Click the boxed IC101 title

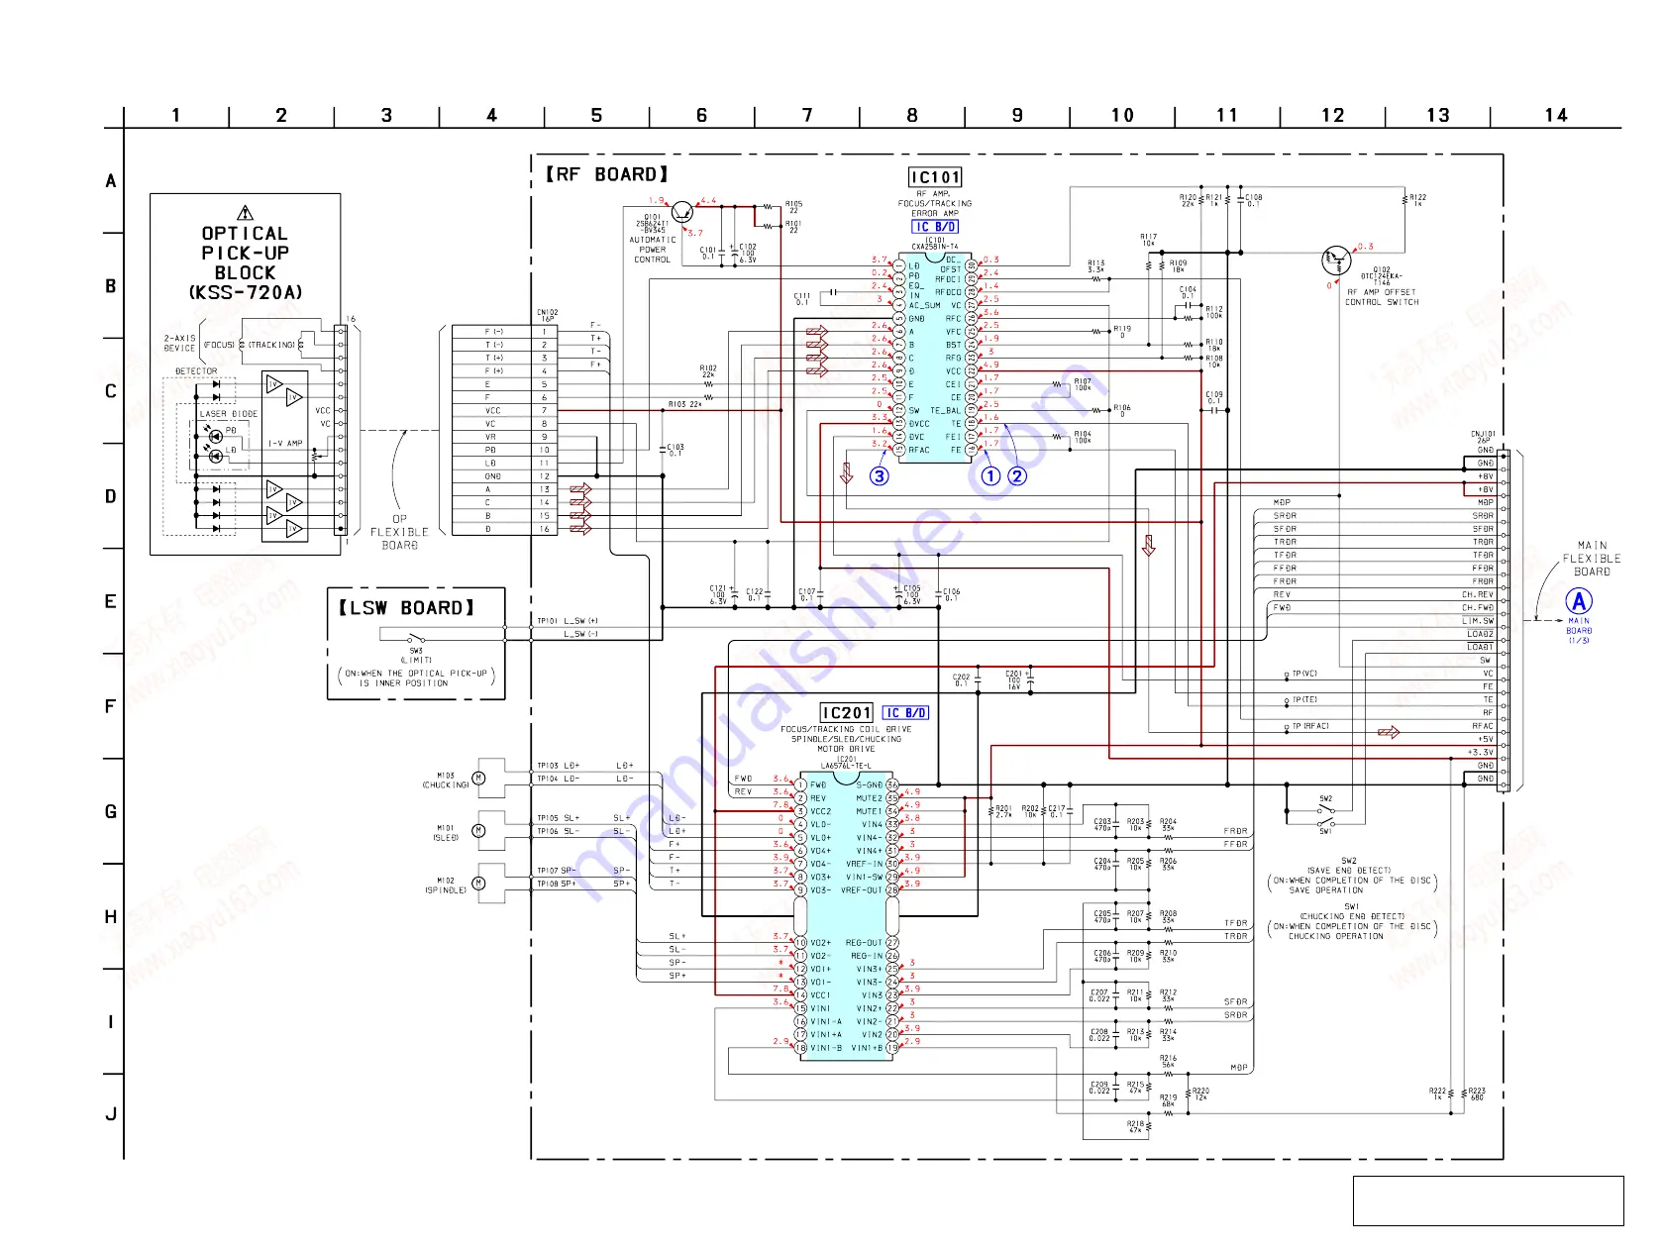click(935, 177)
